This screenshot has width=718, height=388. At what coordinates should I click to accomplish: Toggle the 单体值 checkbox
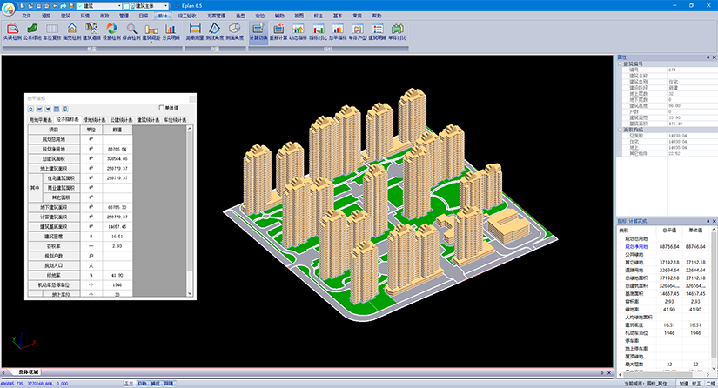161,109
